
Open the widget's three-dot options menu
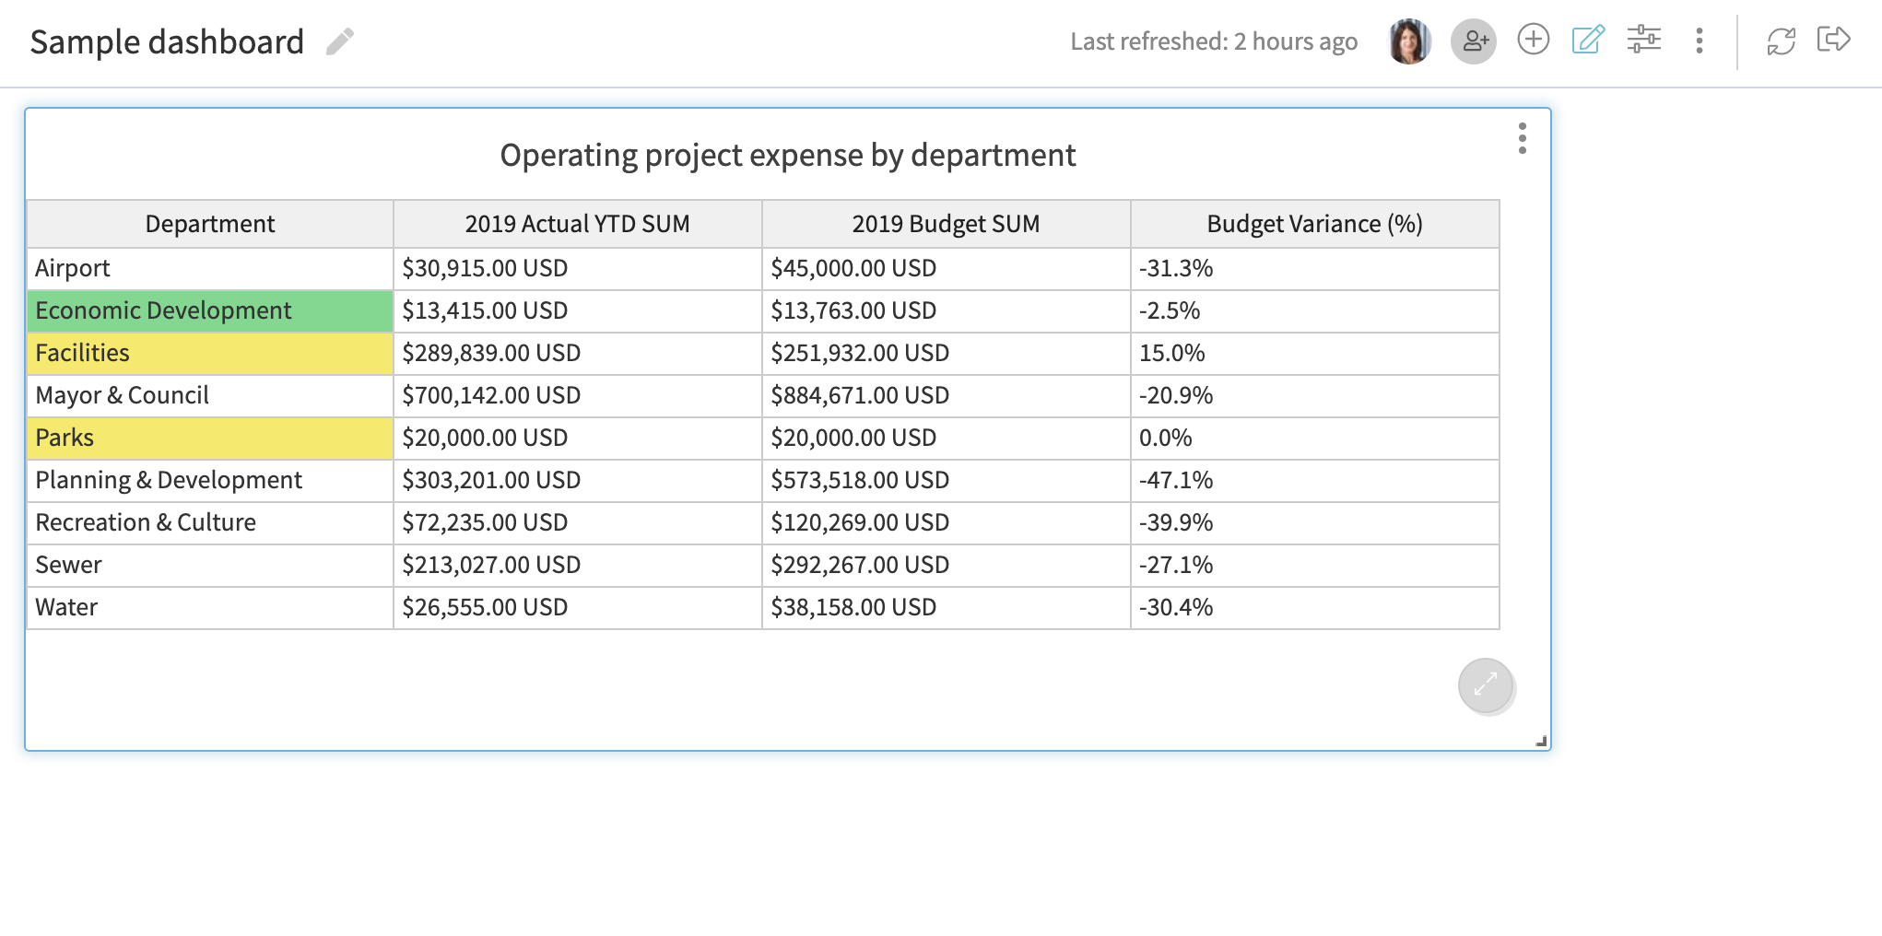1523,138
